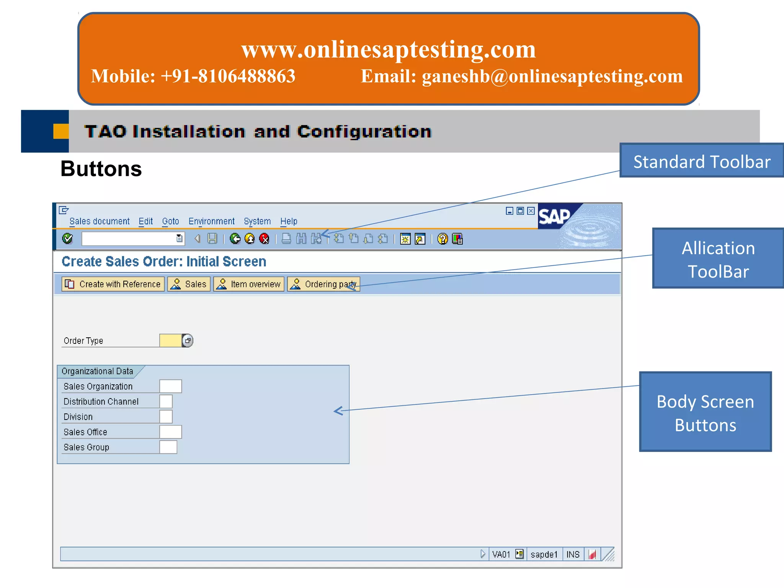784x588 pixels.
Task: Click the yellow Exit up-arrow icon
Action: click(250, 239)
